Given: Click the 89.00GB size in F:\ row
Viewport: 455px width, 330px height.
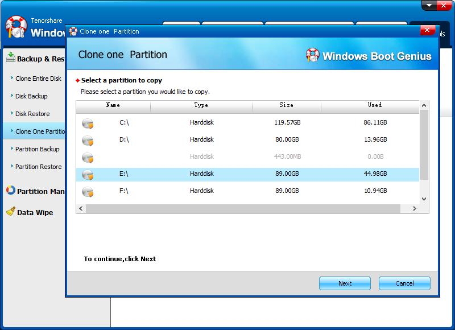Looking at the screenshot, I should click(287, 191).
